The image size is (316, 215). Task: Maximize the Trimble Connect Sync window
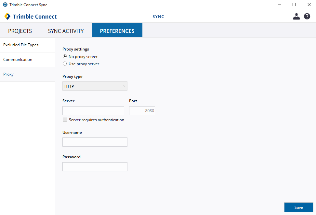point(294,5)
